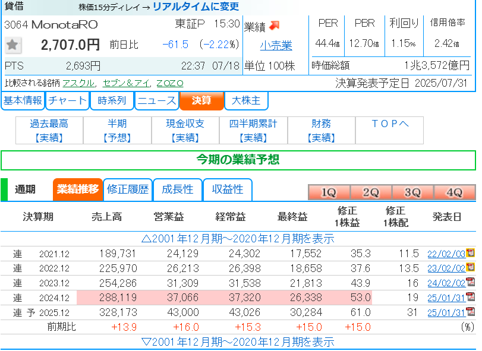Viewport: 482px width, 351px height.
Task: Open the PDF icon in the 2025.12 forecast row
Action: pyautogui.click(x=471, y=312)
